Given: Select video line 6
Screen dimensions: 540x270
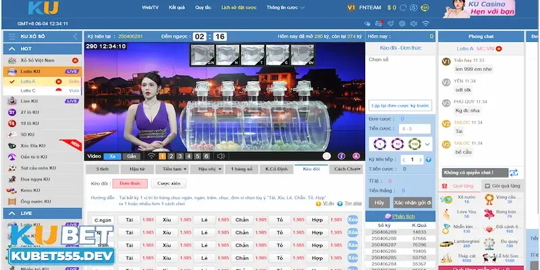Looking at the screenshot, I should tap(207, 157).
